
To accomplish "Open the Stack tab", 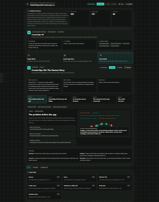I will (x=28, y=167).
